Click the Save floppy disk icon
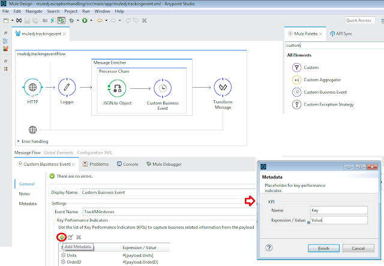The height and width of the screenshot is (266, 384). [x=27, y=20]
